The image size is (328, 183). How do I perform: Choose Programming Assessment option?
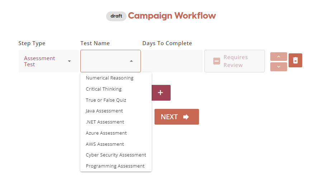(x=115, y=166)
